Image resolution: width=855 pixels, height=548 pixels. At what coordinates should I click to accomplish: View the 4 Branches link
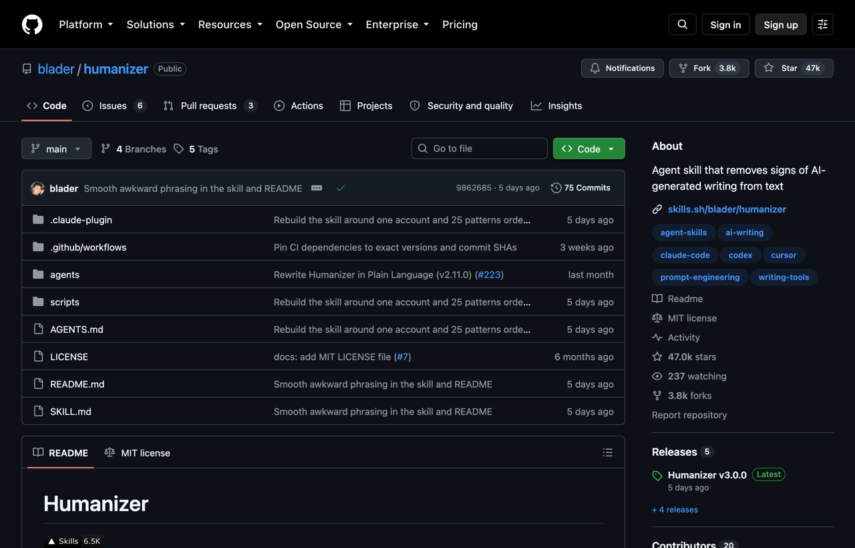134,149
